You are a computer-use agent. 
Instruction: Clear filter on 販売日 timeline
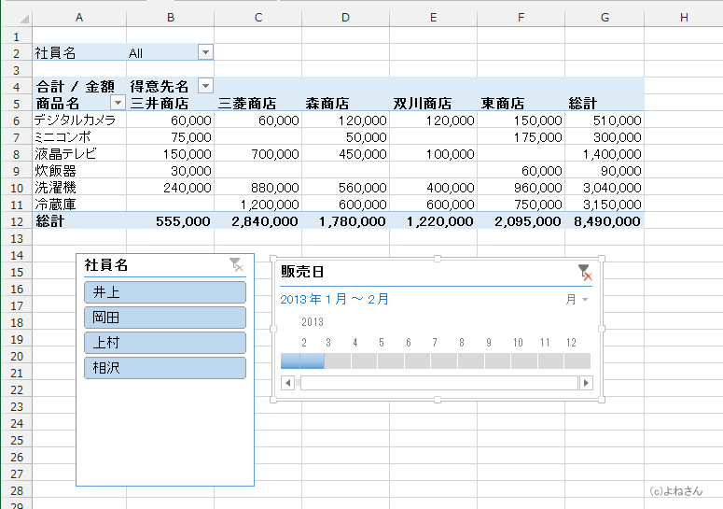[x=585, y=273]
